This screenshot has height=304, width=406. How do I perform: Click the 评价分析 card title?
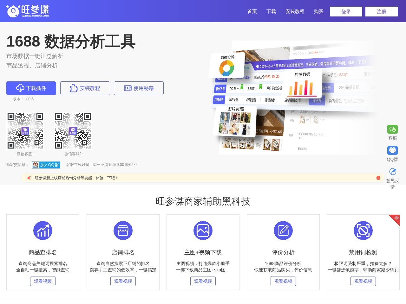283,252
